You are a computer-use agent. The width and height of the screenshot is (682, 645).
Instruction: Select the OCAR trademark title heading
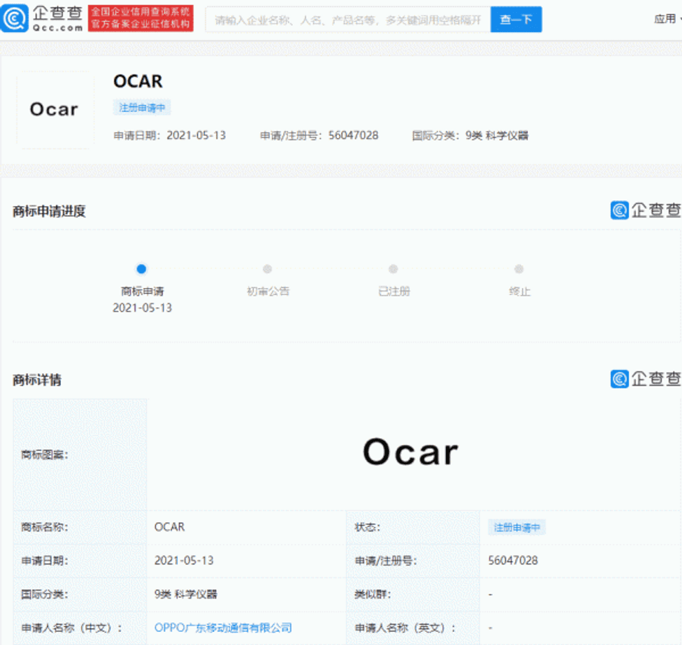pyautogui.click(x=138, y=81)
